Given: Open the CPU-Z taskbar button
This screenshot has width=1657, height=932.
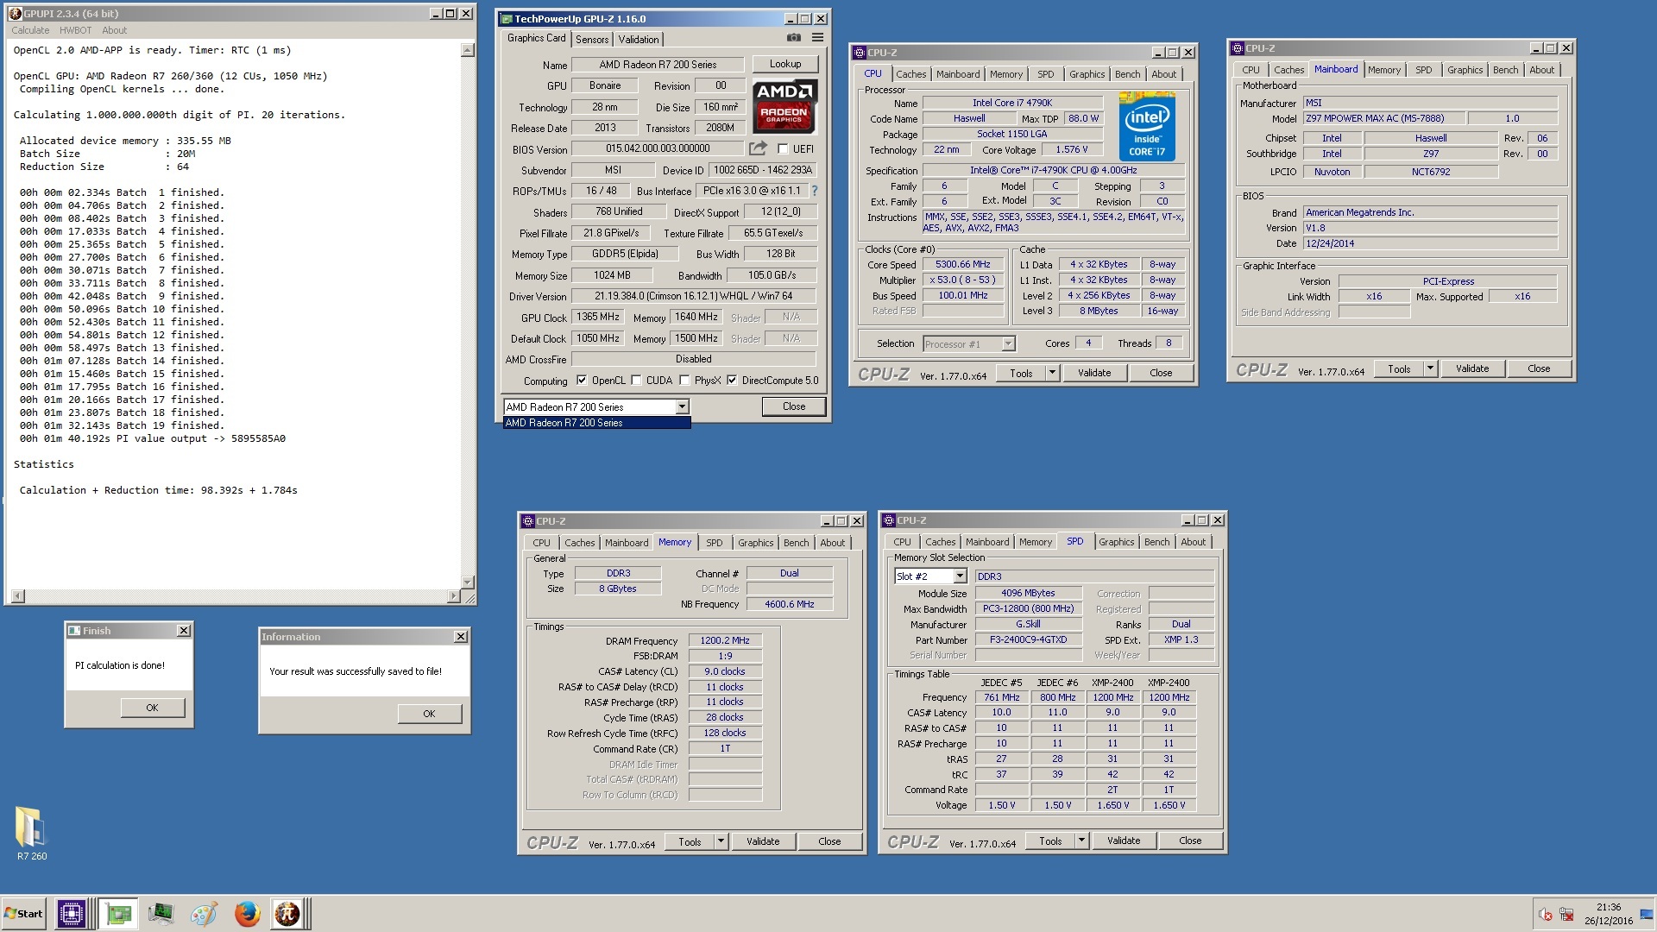Looking at the screenshot, I should pos(71,913).
